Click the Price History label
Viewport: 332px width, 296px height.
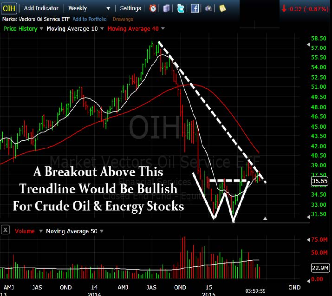[20, 29]
